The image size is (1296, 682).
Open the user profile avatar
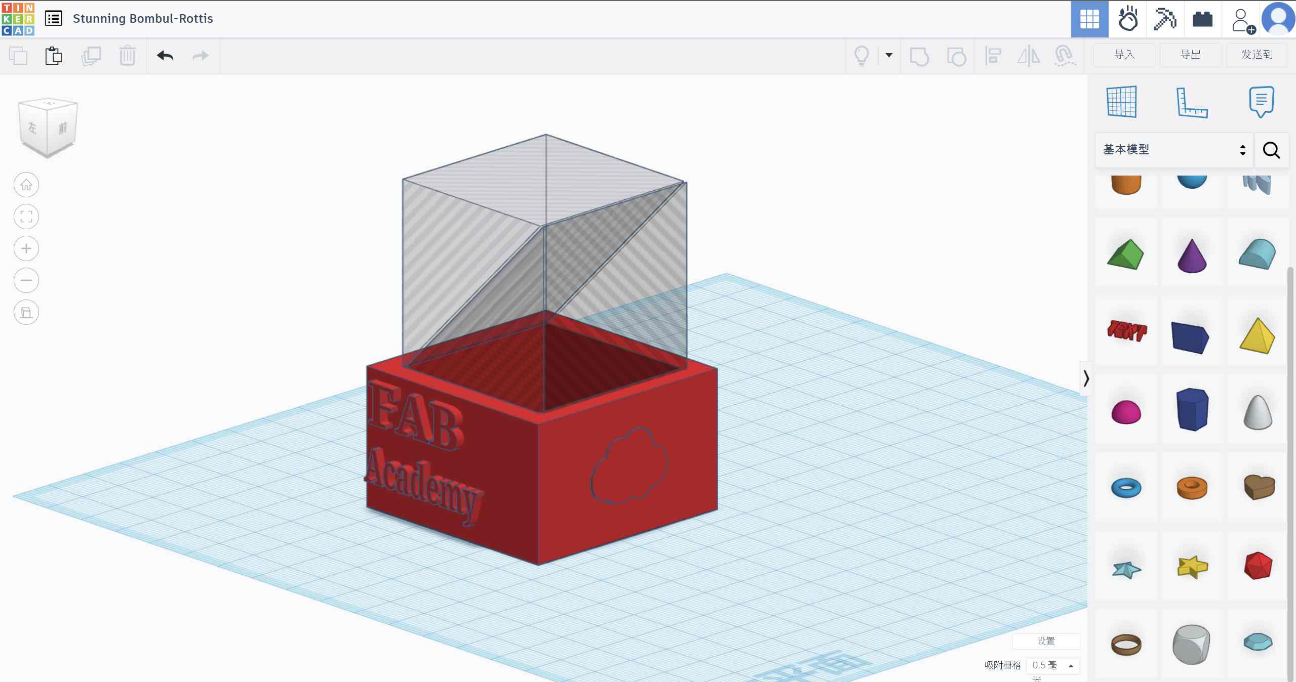pyautogui.click(x=1279, y=19)
